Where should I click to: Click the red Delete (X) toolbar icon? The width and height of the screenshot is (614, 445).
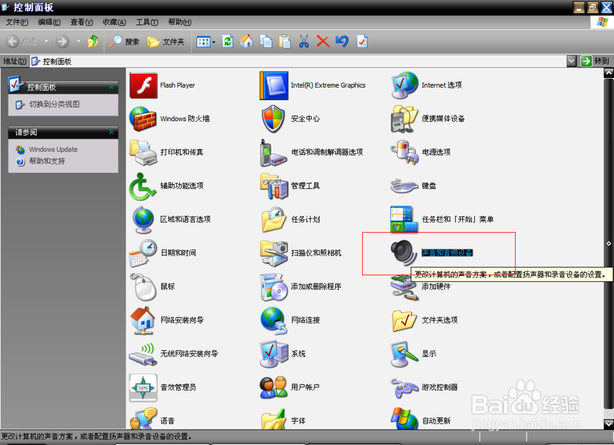coord(322,42)
